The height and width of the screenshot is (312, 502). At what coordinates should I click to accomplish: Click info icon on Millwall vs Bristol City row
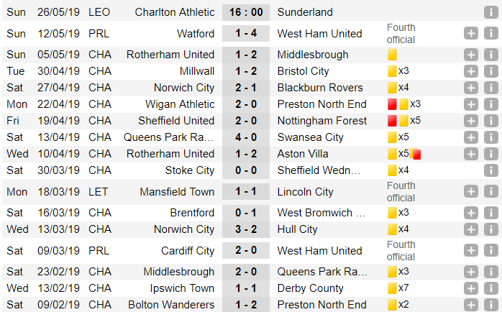point(490,71)
